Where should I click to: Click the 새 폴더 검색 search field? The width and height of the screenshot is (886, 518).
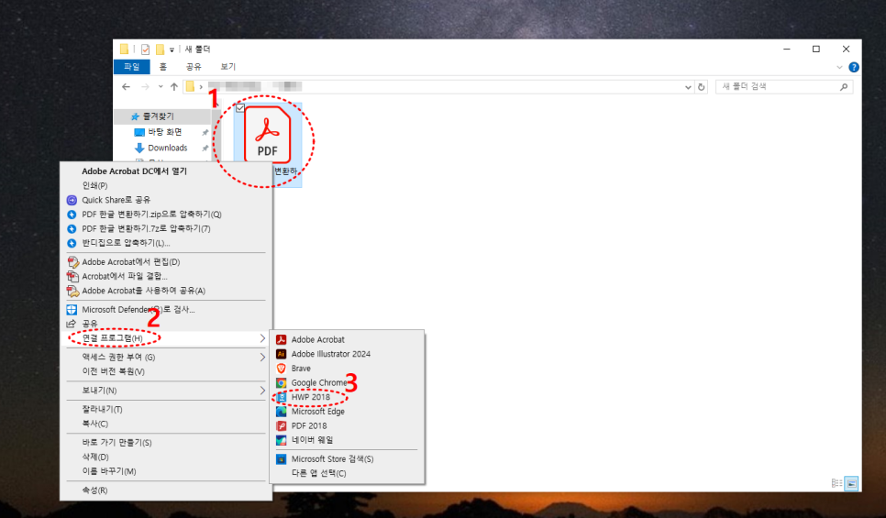783,86
